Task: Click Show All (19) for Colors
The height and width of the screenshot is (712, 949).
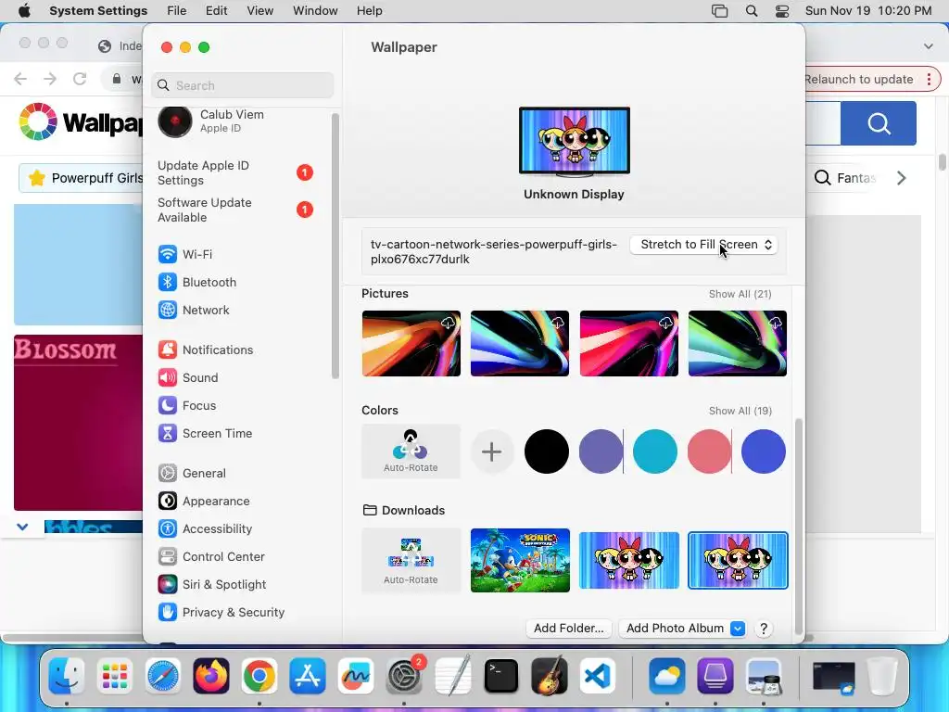Action: 740,411
